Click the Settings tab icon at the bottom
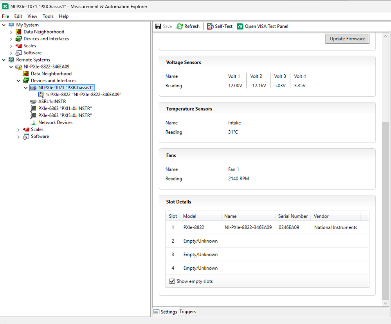Viewport: 391px width, 324px height. click(x=156, y=312)
